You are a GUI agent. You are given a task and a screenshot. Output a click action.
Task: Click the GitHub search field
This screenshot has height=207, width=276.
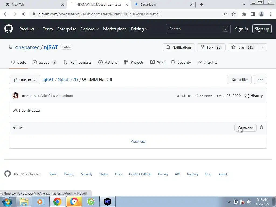point(198,29)
